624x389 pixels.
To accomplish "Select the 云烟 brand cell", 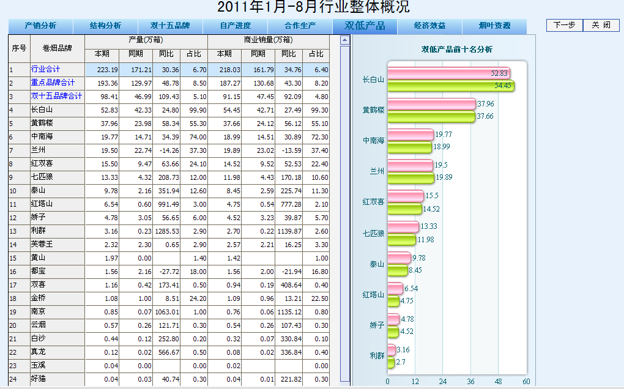I will (58, 325).
